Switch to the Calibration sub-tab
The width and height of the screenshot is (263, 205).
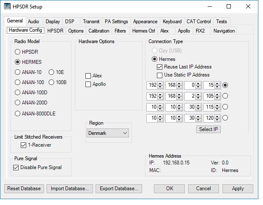coord(99,31)
